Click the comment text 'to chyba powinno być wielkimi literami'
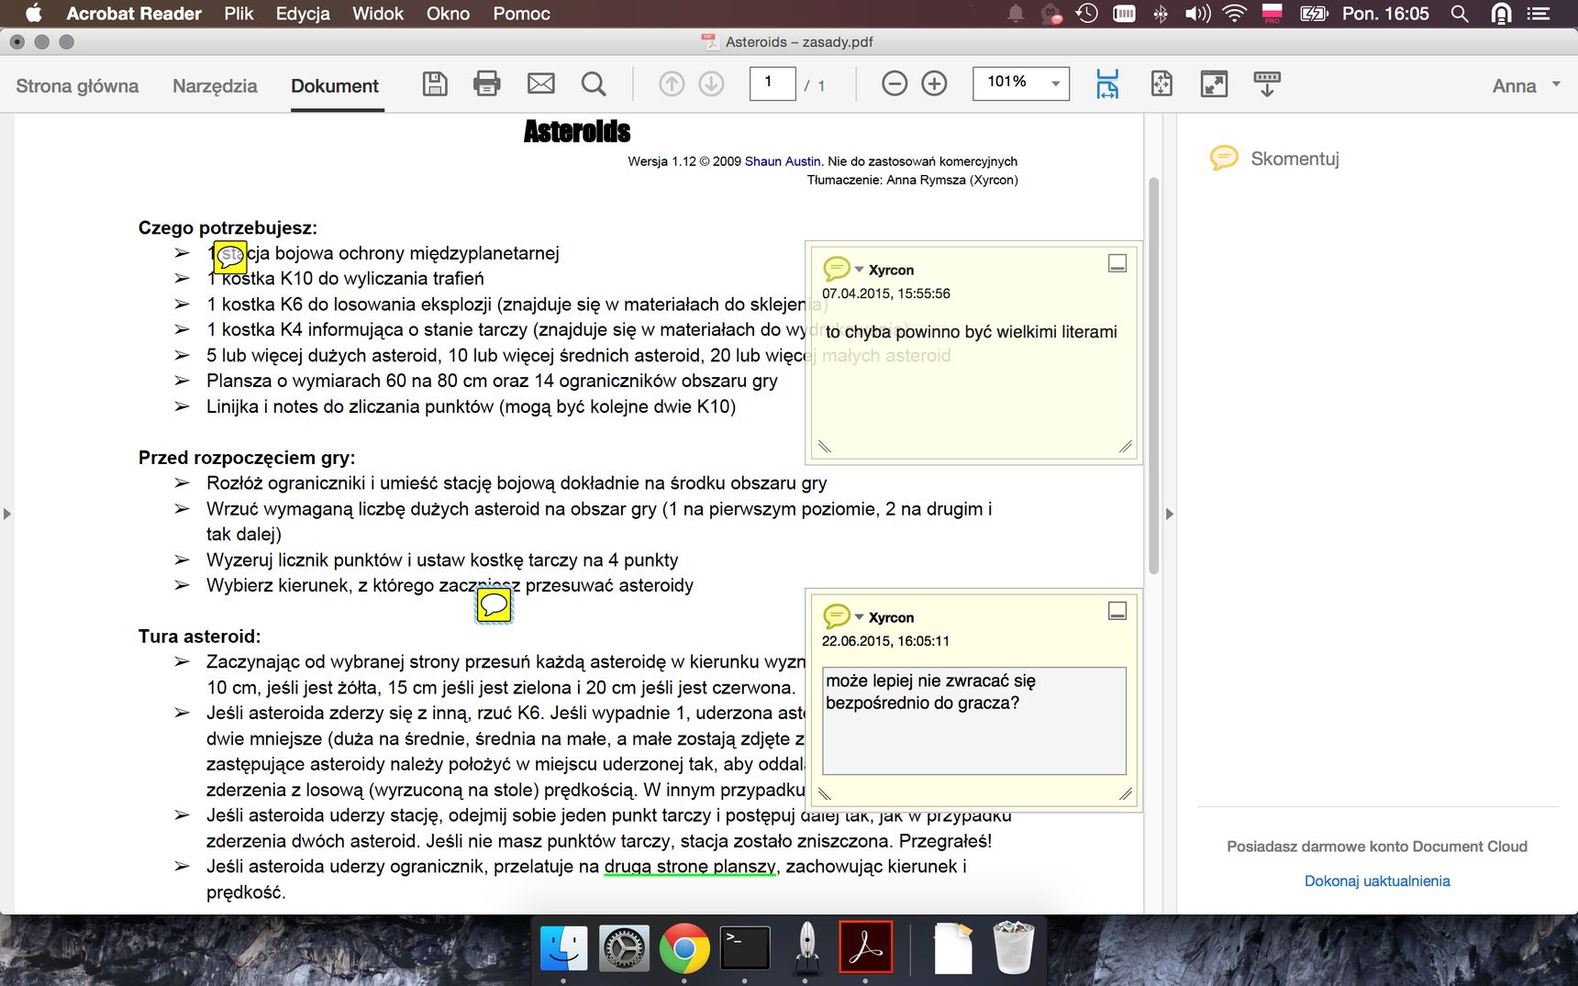This screenshot has height=986, width=1578. pos(972,332)
